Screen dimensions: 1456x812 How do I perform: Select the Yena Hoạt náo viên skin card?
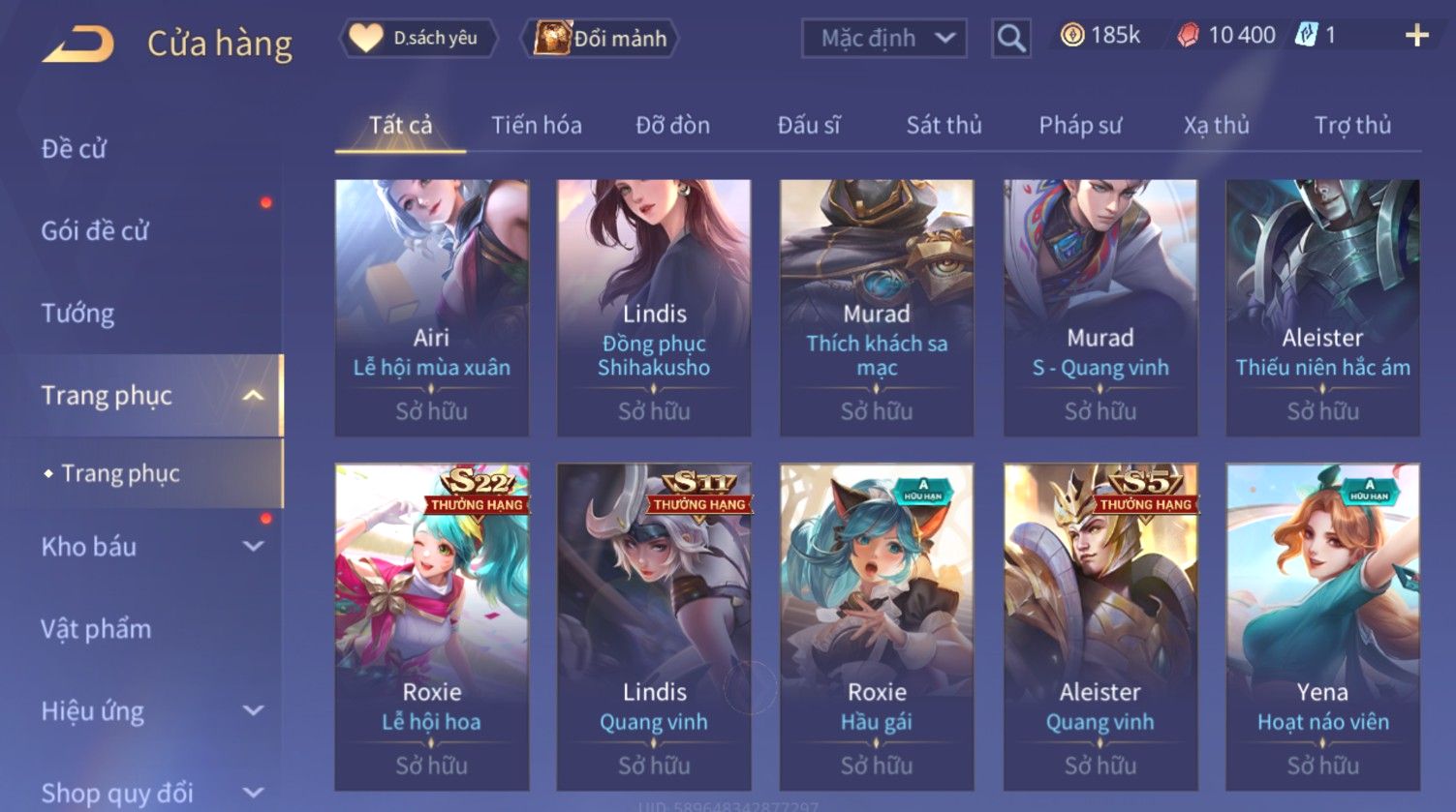click(1322, 627)
